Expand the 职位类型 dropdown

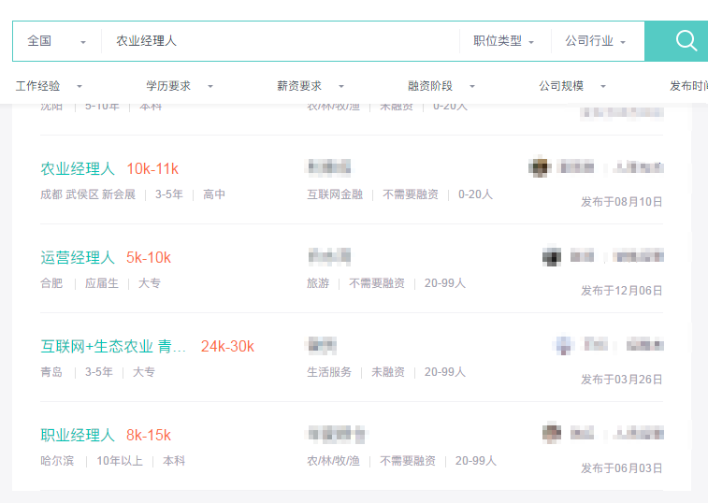click(503, 41)
